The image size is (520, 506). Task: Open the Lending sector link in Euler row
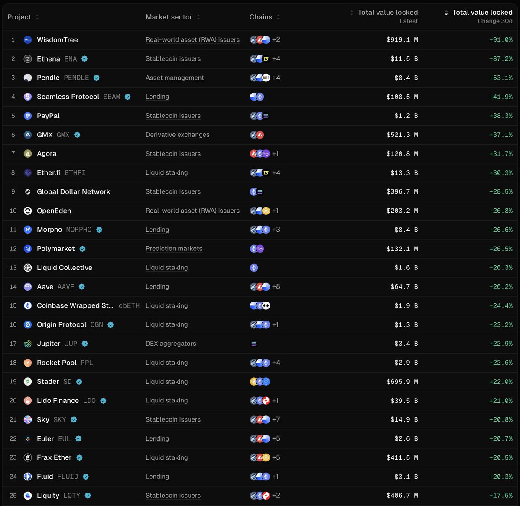[157, 438]
